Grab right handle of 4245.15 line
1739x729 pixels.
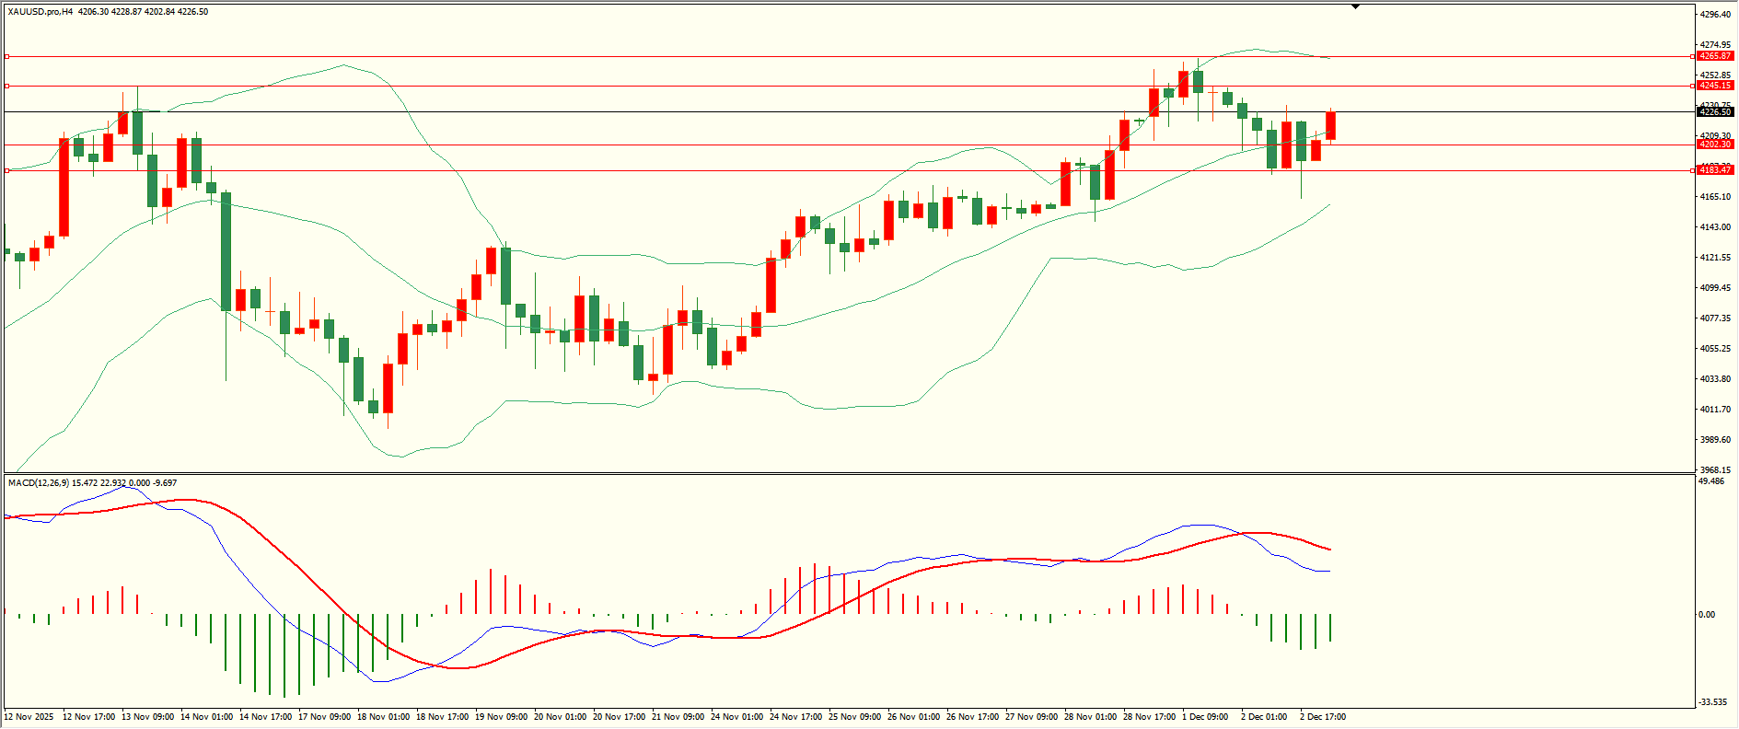(1692, 86)
